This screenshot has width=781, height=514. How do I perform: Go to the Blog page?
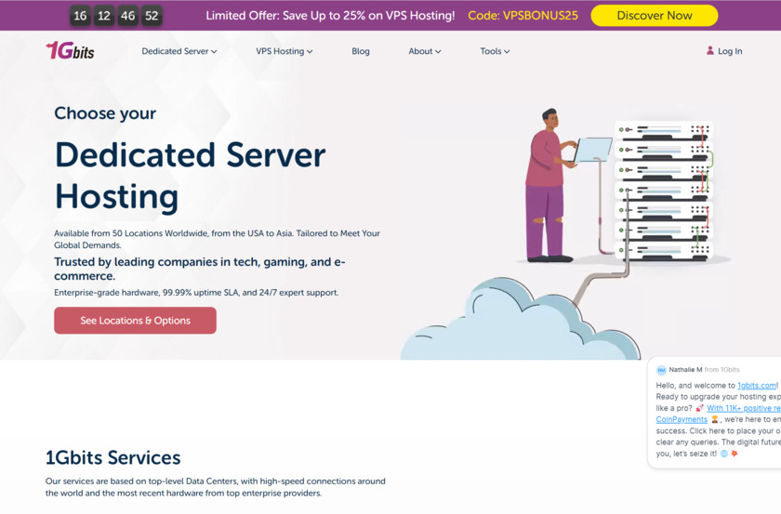click(x=361, y=51)
